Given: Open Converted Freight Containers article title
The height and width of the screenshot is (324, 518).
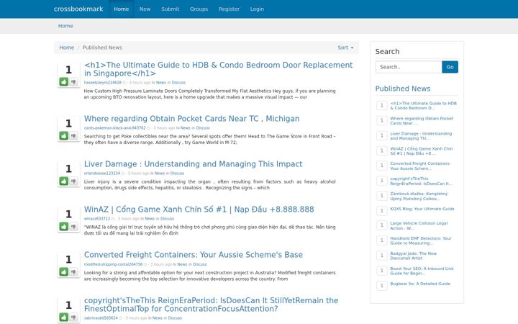Looking at the screenshot, I should tap(194, 255).
